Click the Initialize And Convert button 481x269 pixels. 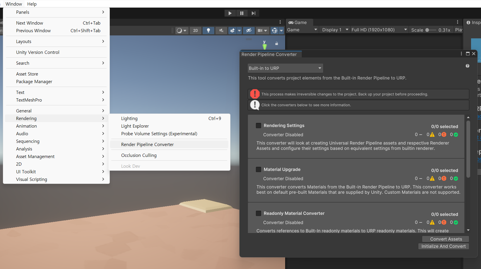coord(444,246)
